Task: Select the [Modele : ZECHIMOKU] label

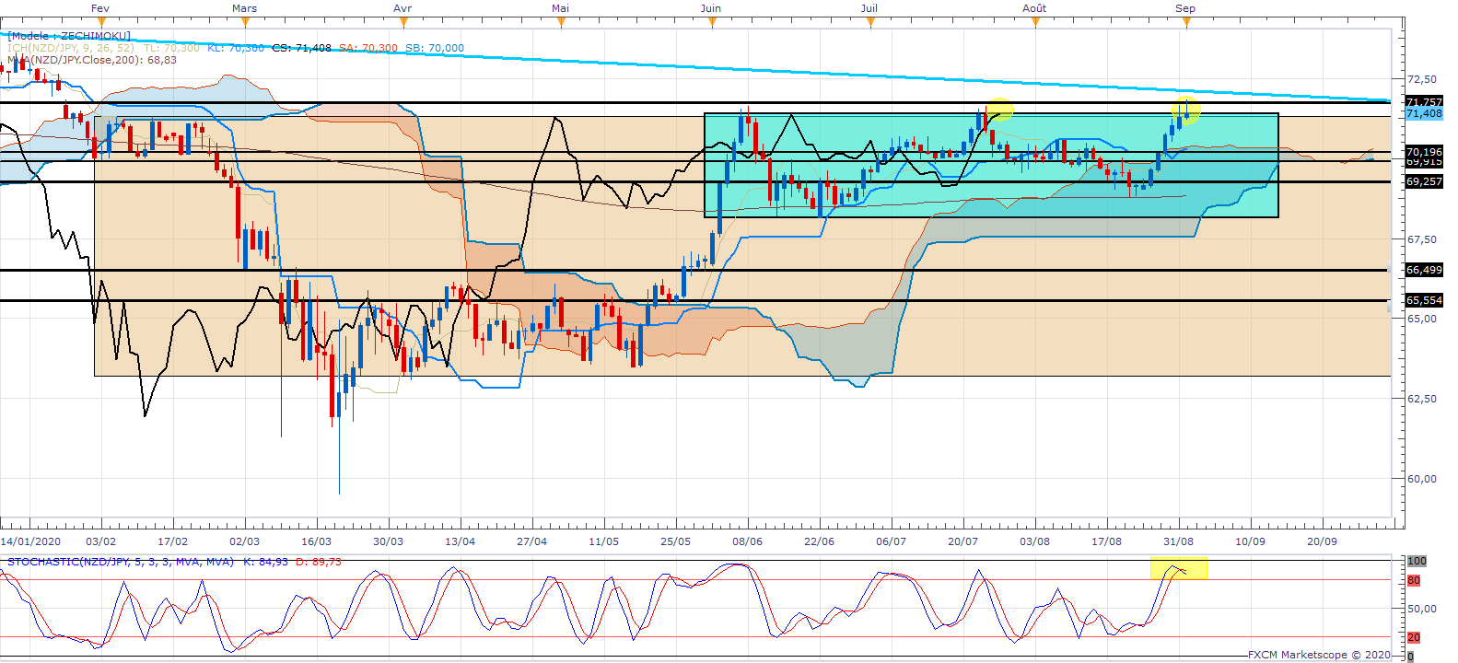Action: [69, 36]
